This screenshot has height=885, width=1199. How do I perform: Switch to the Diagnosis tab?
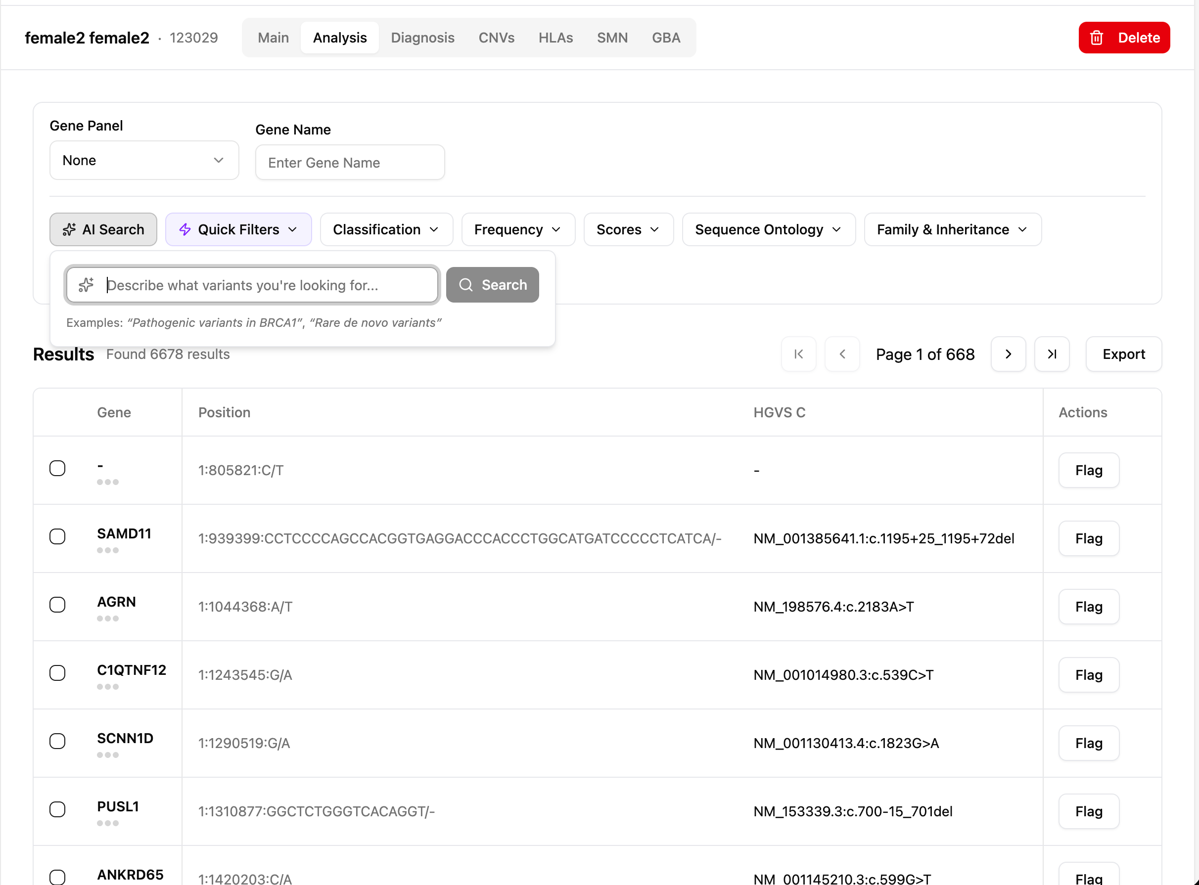point(422,38)
